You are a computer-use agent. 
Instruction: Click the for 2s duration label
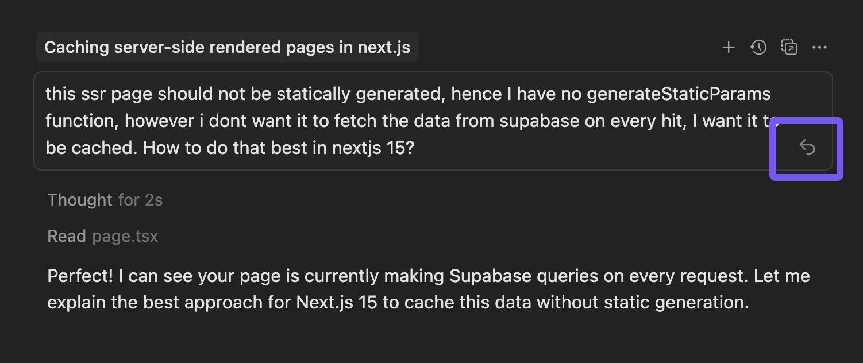pos(140,200)
